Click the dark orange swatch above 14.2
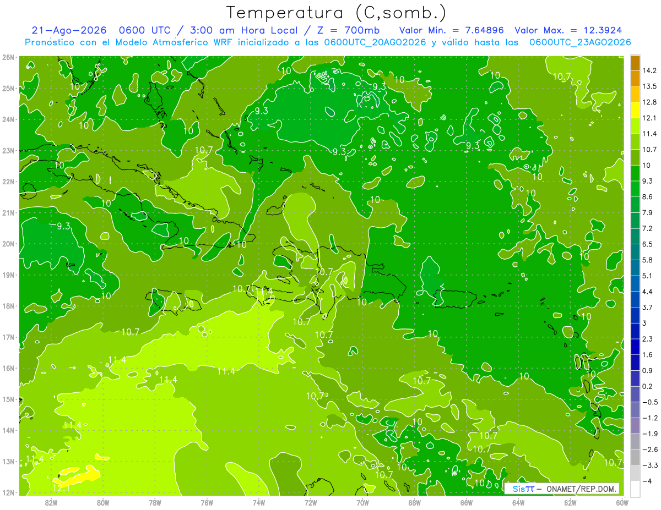Image resolution: width=661 pixels, height=510 pixels. [x=635, y=63]
